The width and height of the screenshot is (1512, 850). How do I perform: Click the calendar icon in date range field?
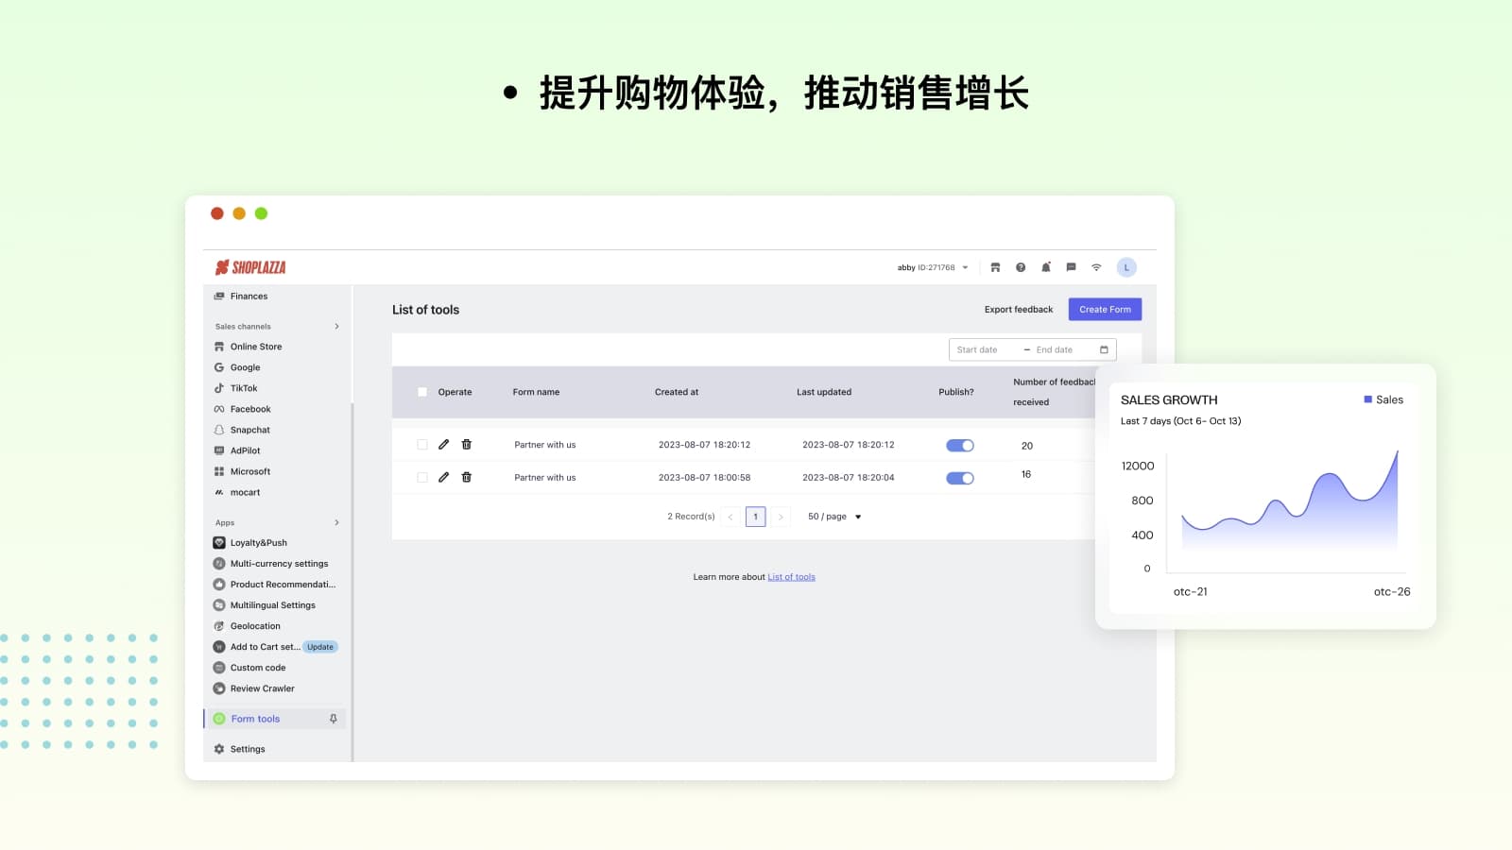pos(1104,349)
